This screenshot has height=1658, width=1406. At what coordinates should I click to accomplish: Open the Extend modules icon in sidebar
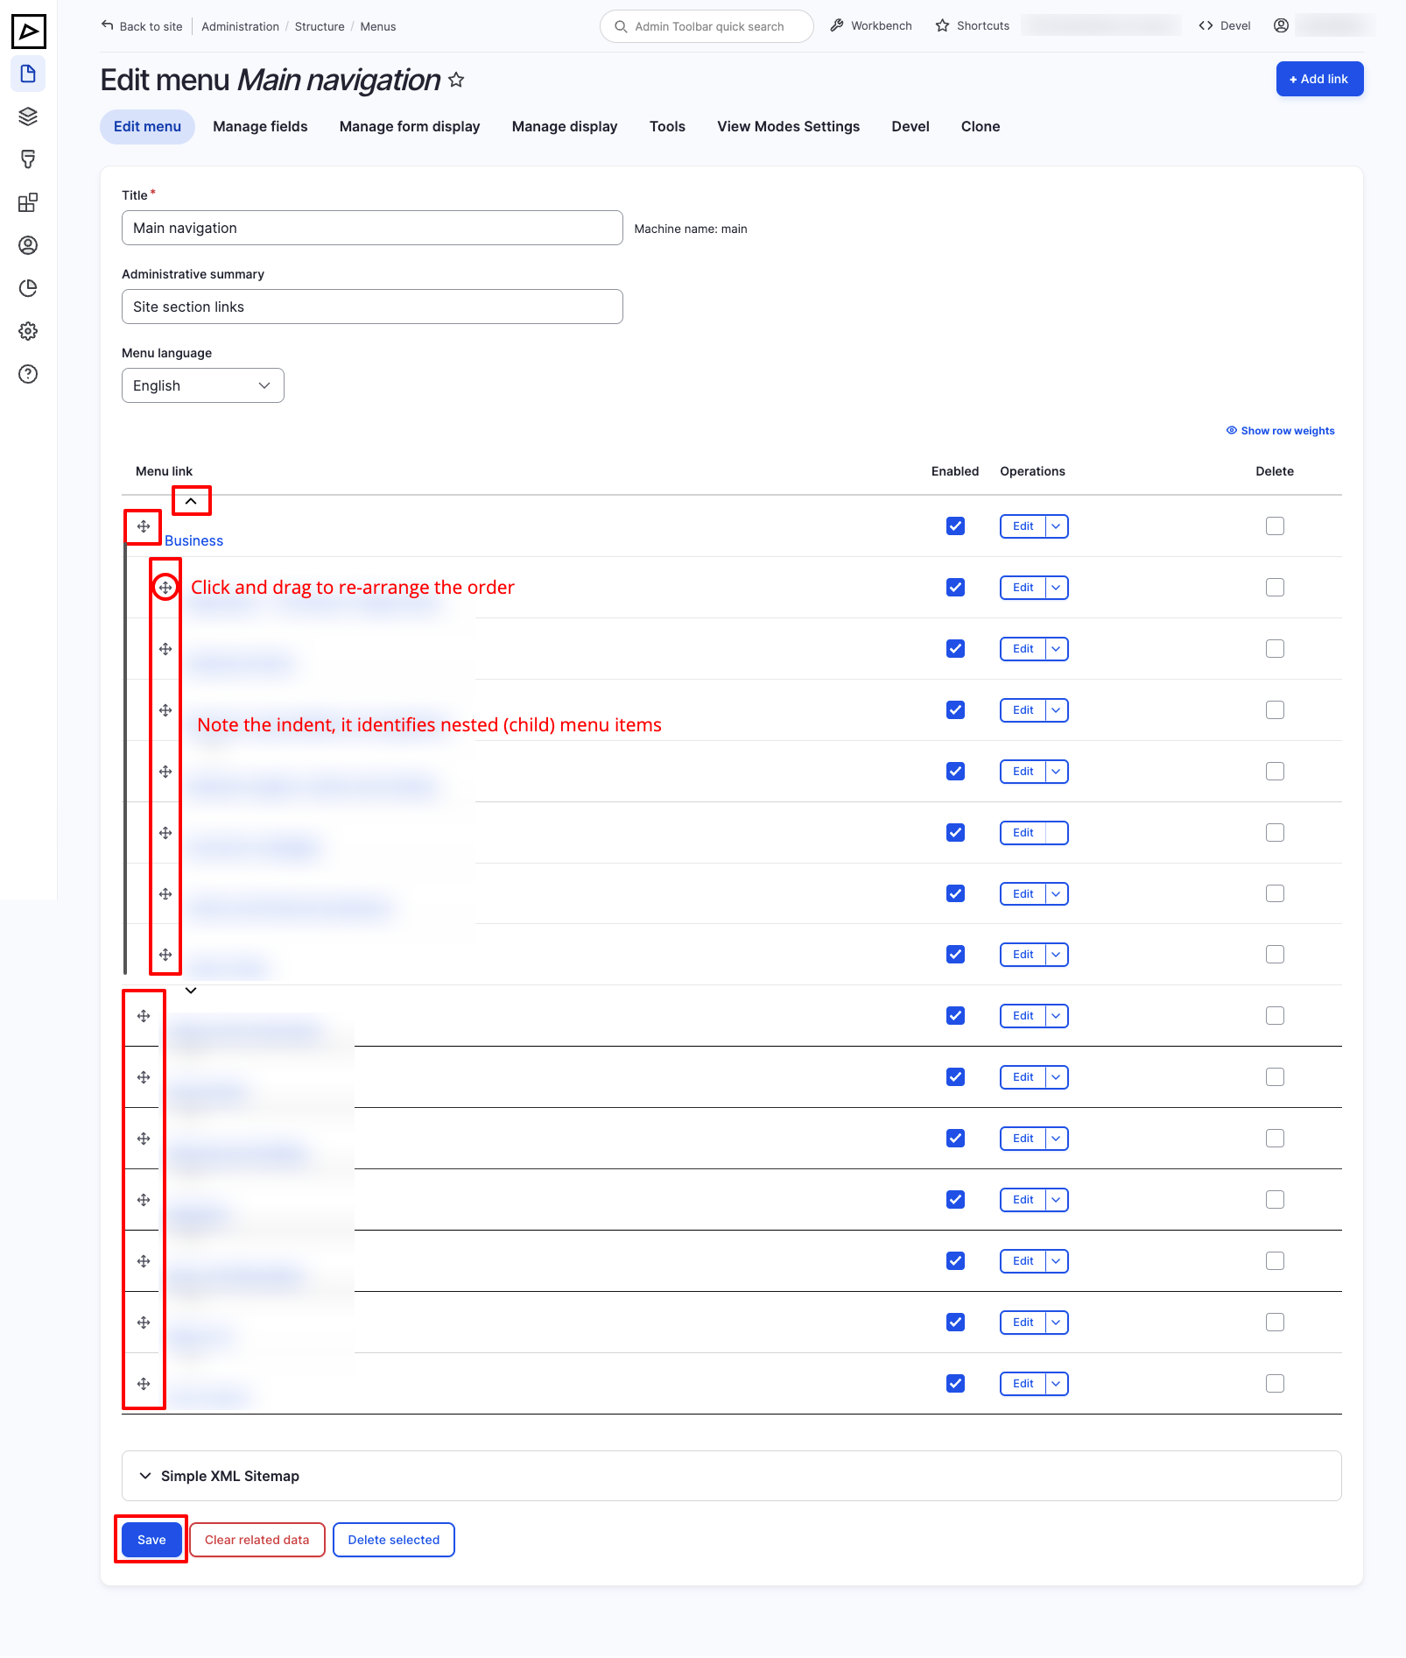coord(28,202)
